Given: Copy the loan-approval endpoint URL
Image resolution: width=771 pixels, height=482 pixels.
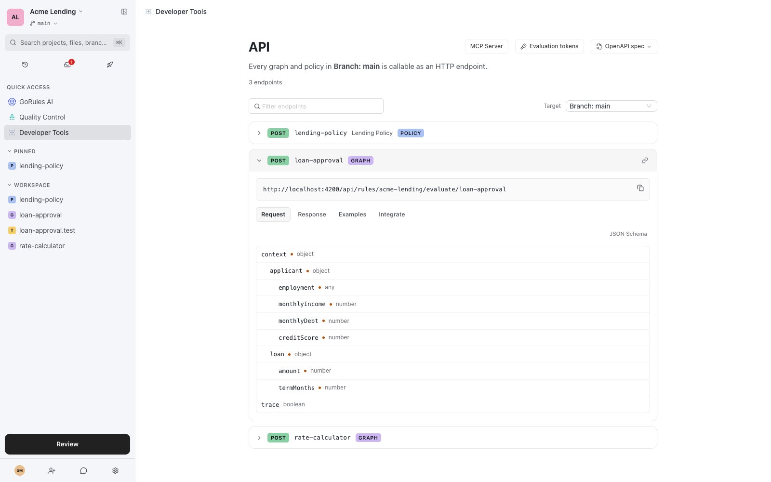Looking at the screenshot, I should pyautogui.click(x=640, y=188).
